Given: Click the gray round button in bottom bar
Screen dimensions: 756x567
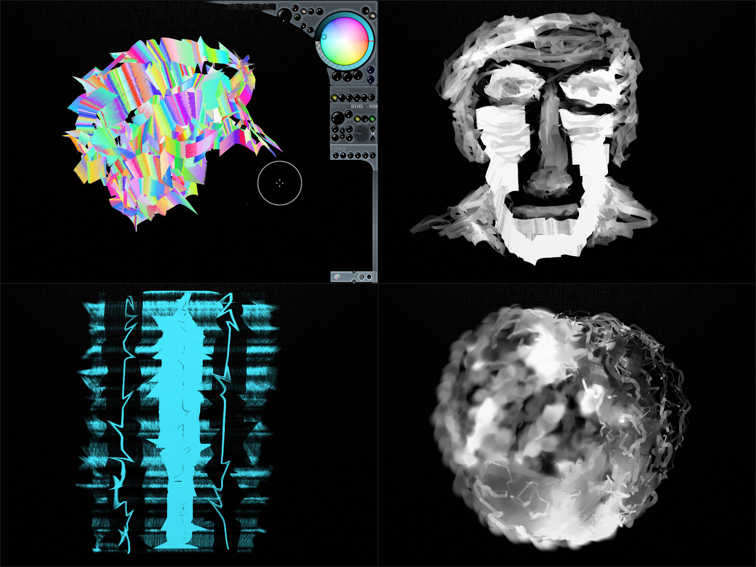Looking at the screenshot, I should 361,277.
